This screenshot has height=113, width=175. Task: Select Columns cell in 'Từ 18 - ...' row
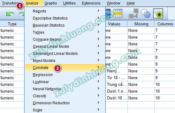click(x=165, y=78)
